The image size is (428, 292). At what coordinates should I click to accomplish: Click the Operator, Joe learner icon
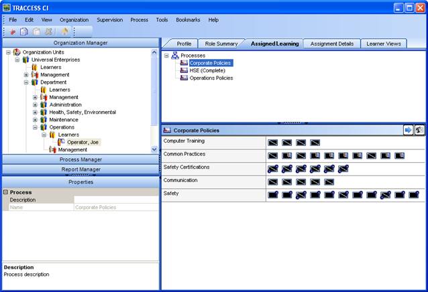(62, 142)
